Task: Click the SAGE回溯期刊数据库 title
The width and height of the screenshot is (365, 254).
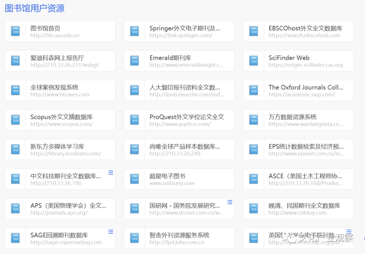Action: tap(59, 235)
